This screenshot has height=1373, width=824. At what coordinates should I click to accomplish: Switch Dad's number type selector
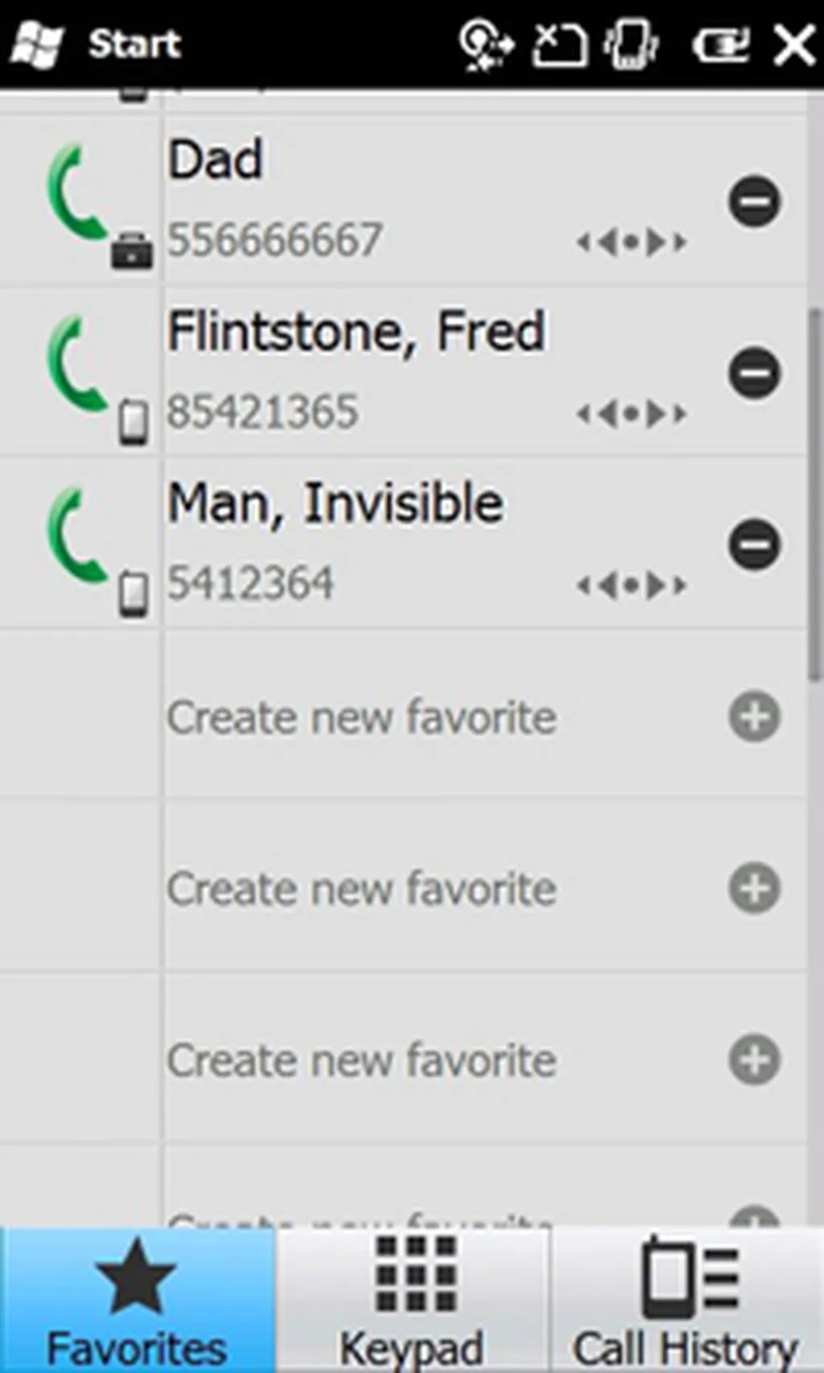tap(632, 242)
